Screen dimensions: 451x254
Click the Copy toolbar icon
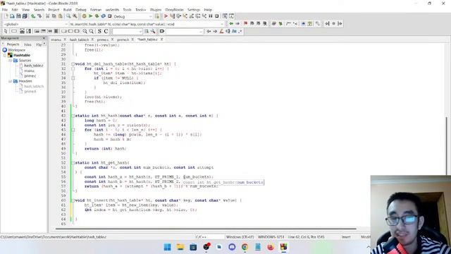click(54, 16)
